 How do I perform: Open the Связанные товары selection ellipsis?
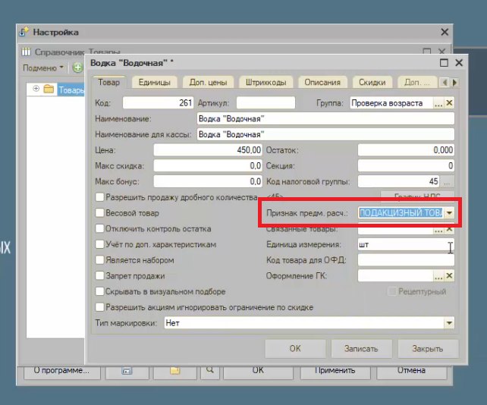coord(438,230)
